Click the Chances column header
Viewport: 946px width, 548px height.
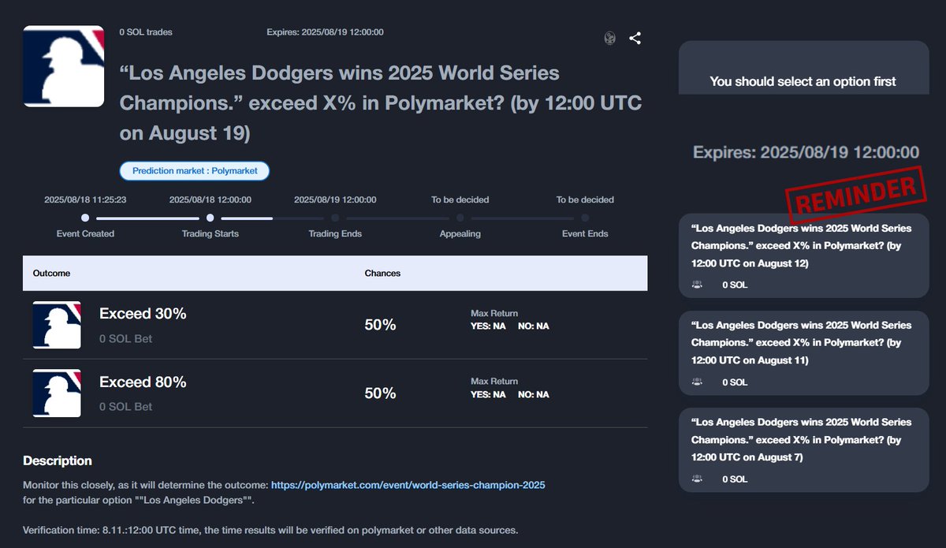(382, 273)
